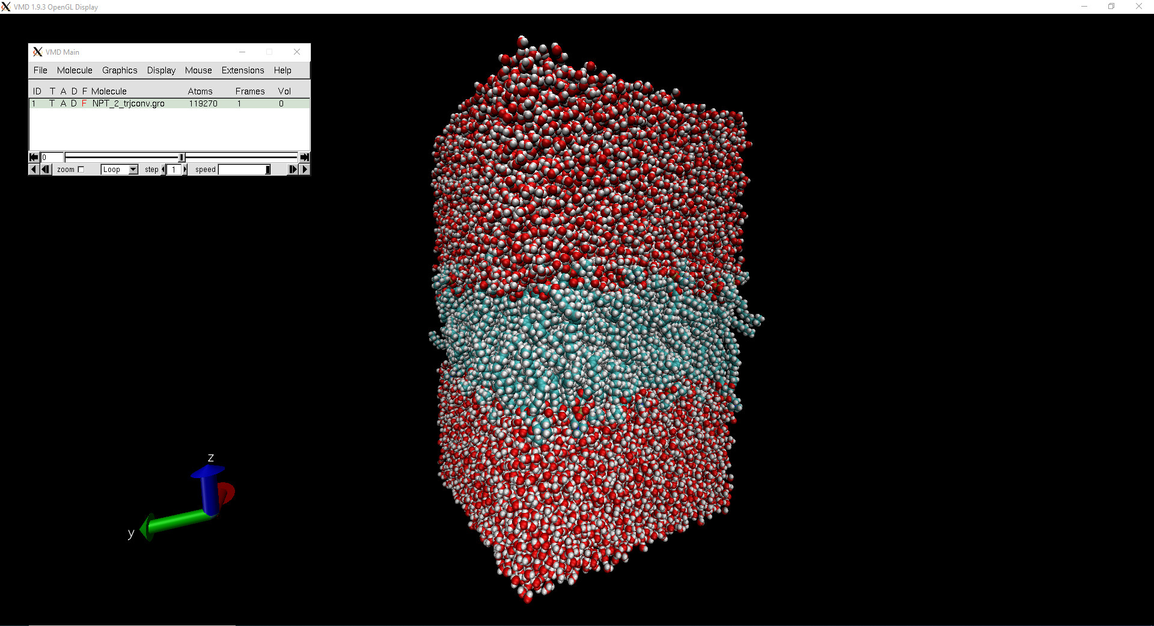
Task: Click the animation speed slider
Action: pos(244,170)
